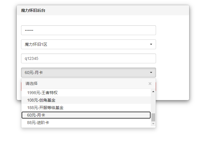Click the 魔力怀旧后台 panel title
The height and width of the screenshot is (145, 216).
[x=33, y=10]
